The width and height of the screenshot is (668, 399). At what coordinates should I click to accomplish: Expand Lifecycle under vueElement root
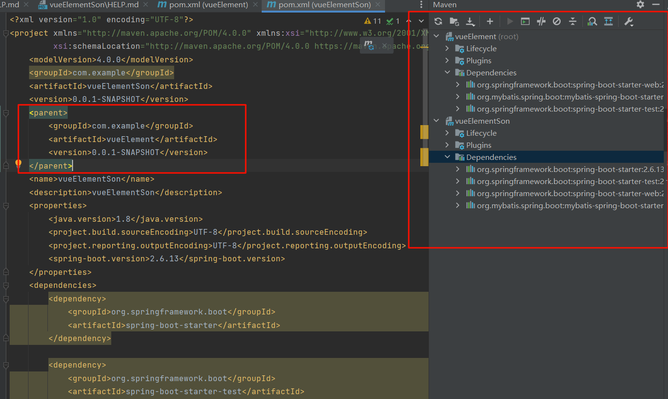click(447, 48)
